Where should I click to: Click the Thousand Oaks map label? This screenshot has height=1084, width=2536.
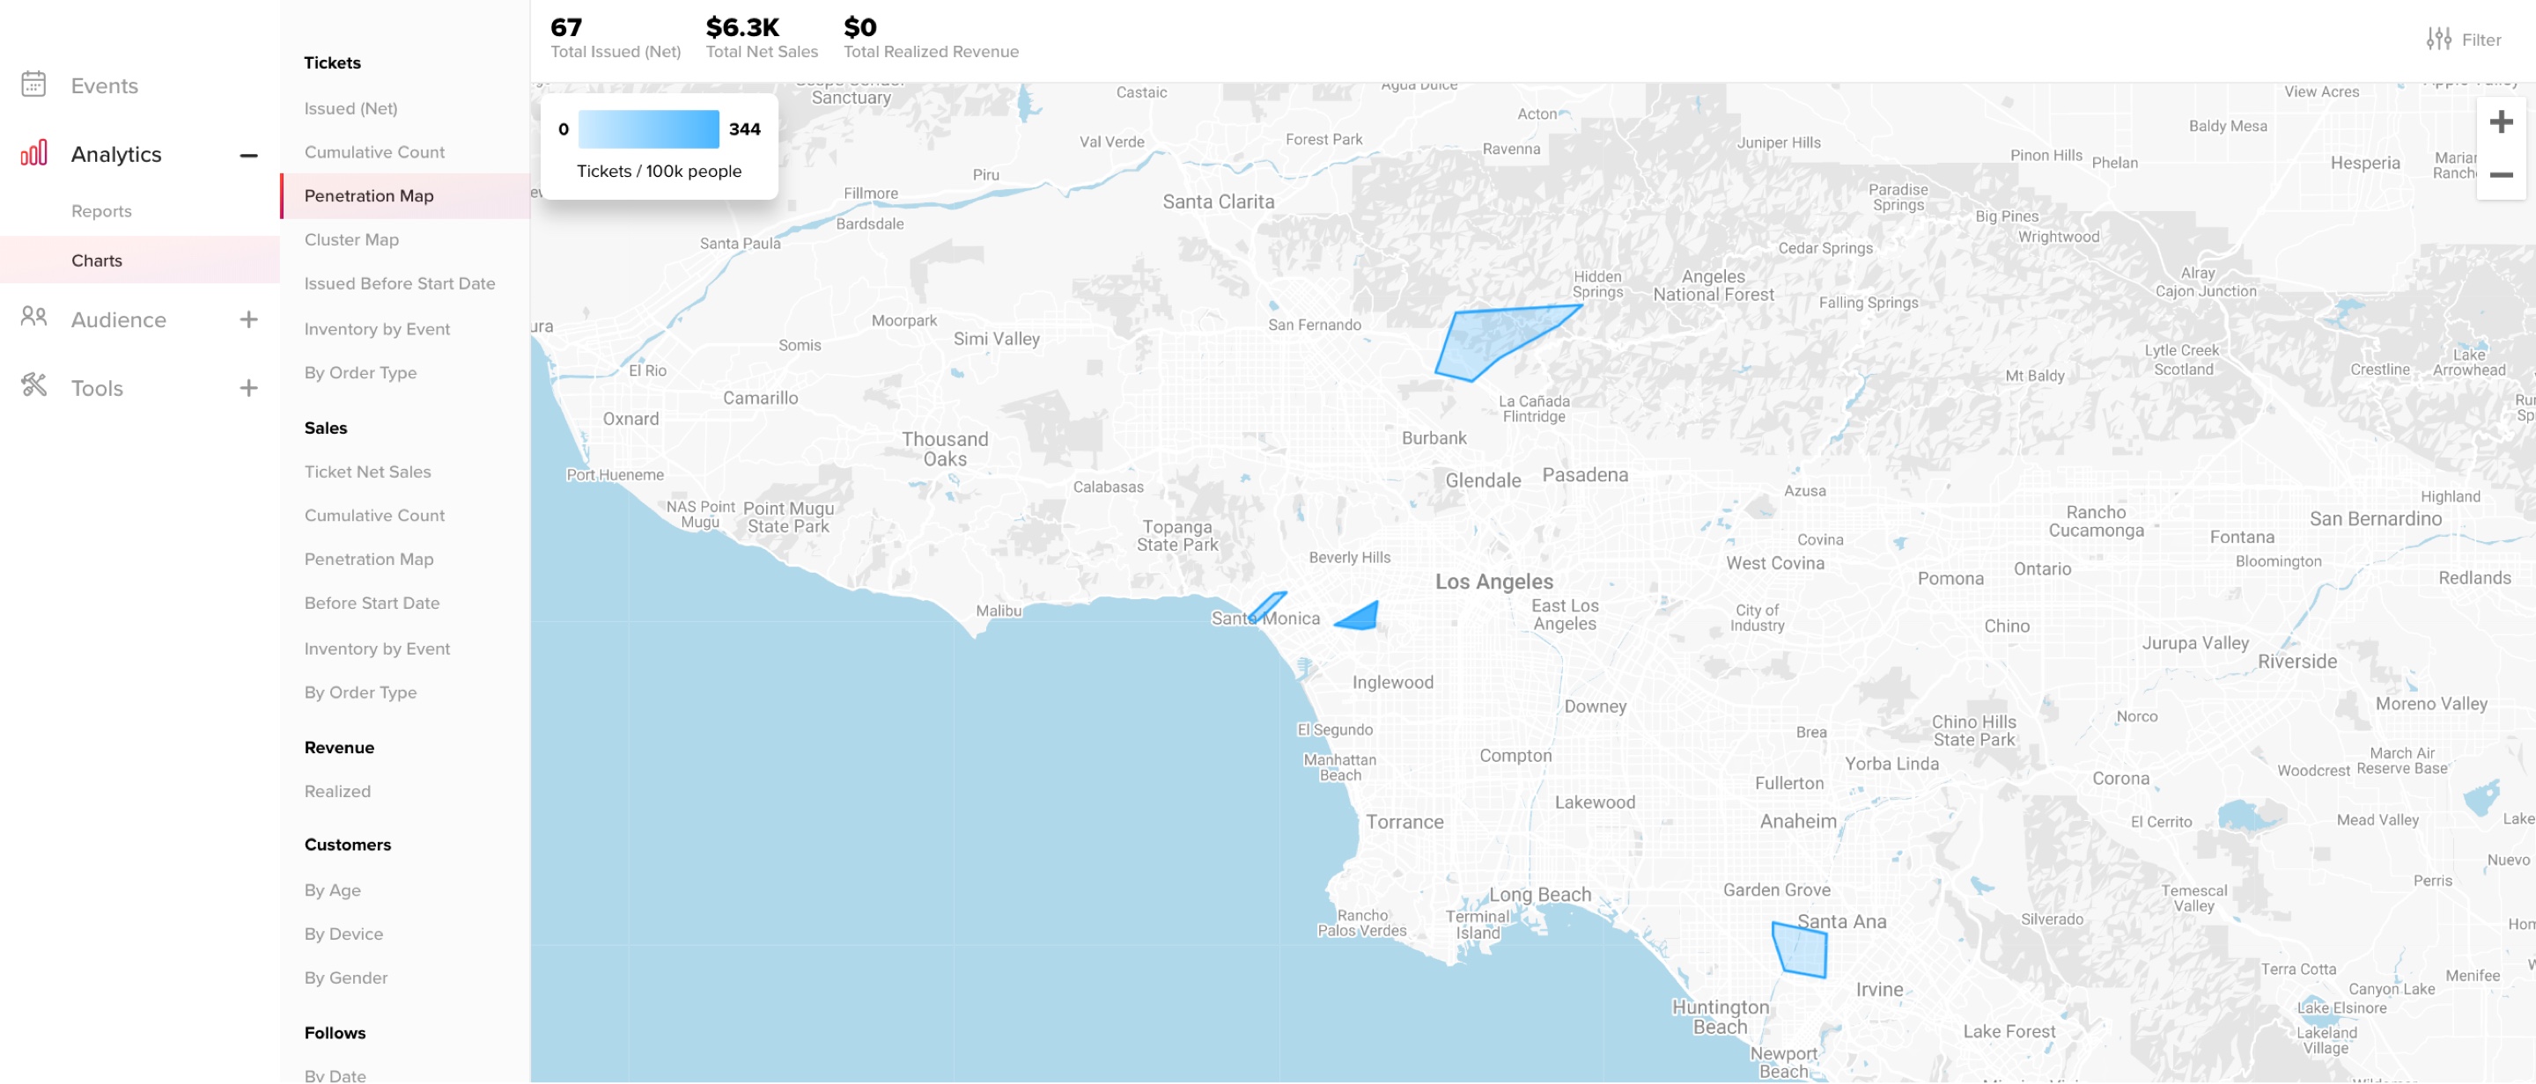click(944, 449)
